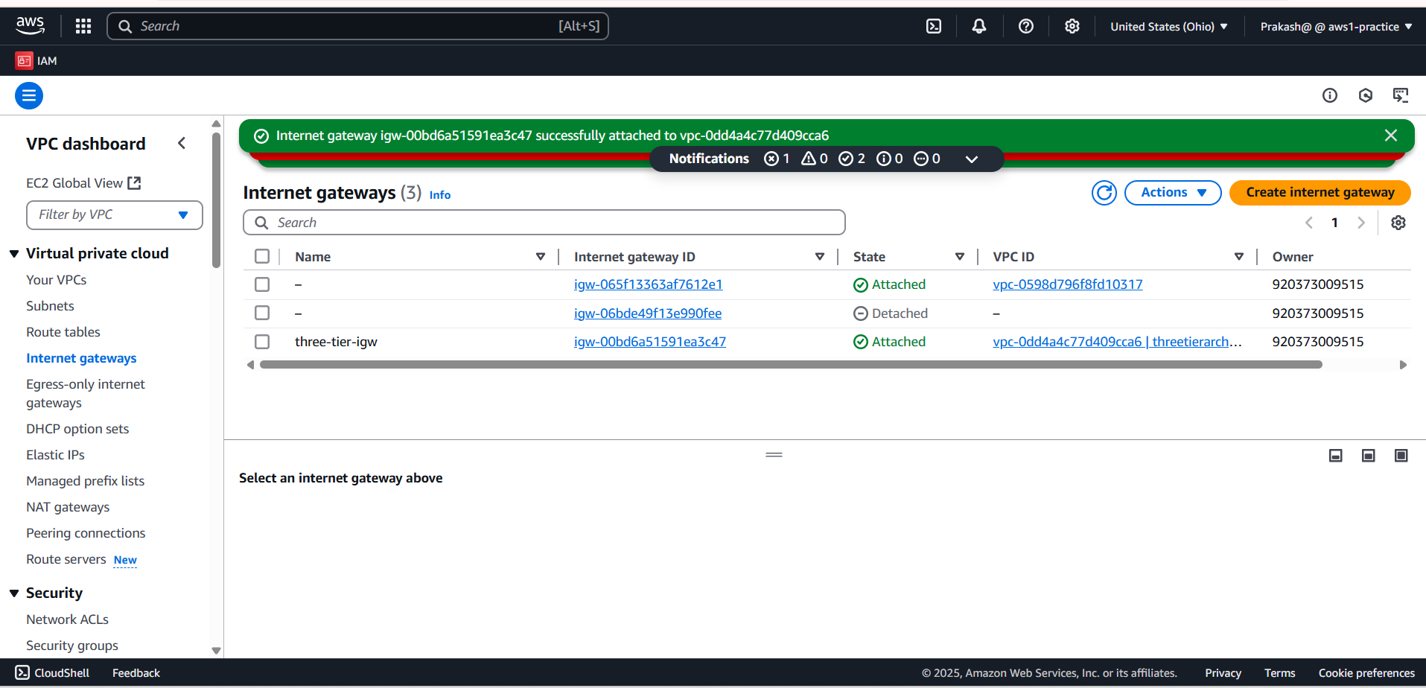Launch CloudShell from top bar icon
The width and height of the screenshot is (1426, 688).
(934, 26)
